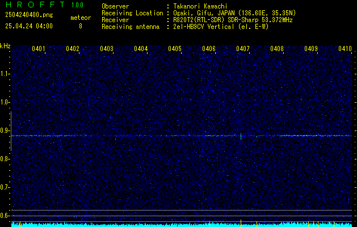Click the 0404 time axis label
Viewport: 357px width, 227px height.
coord(141,49)
